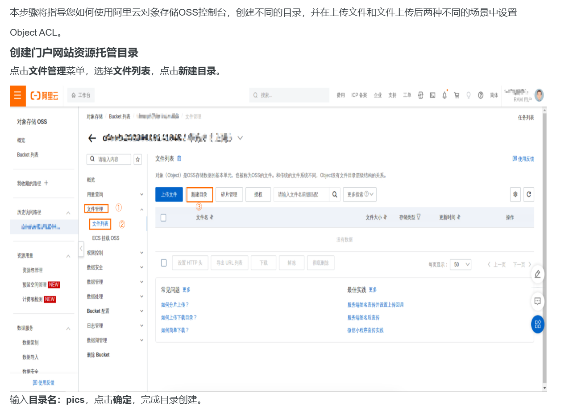Image resolution: width=561 pixels, height=410 pixels.
Task: Open 任务列表
Action: click(x=526, y=118)
